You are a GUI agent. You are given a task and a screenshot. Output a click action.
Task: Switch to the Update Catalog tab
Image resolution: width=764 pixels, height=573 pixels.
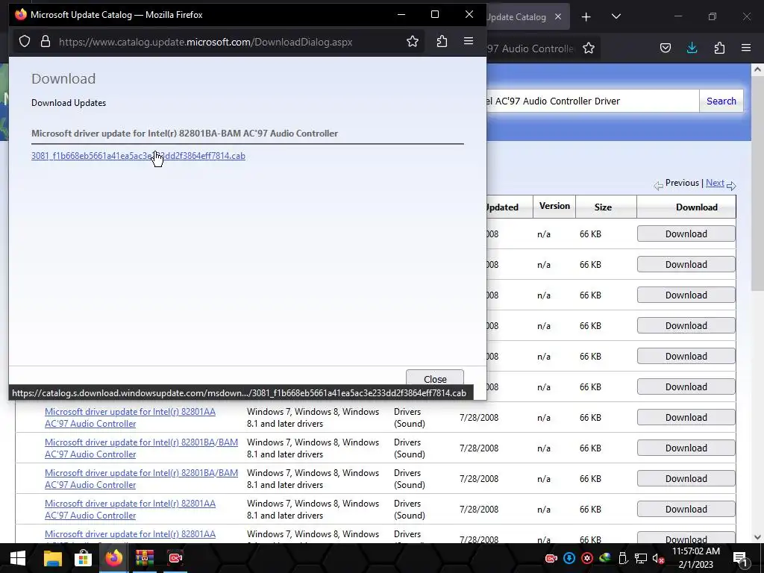click(516, 17)
